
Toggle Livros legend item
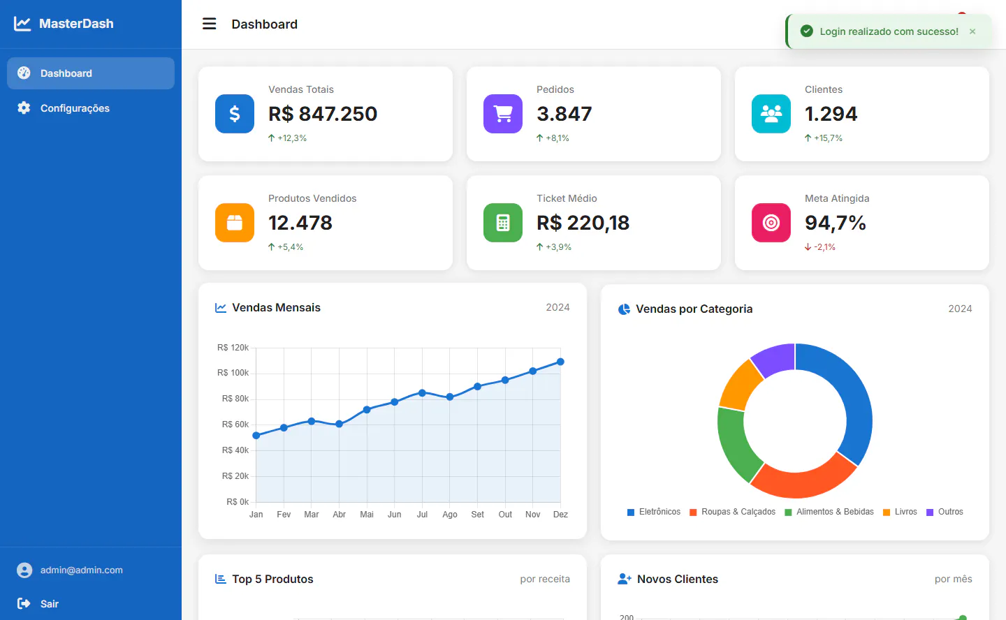point(900,512)
